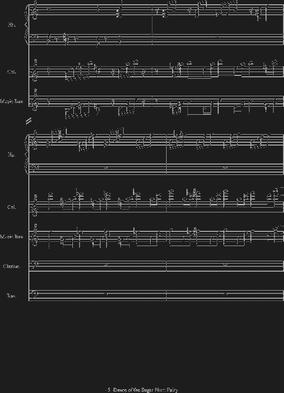Click the bass clef on the second system's harp staff
Image resolution: width=284 pixels, height=393 pixels.
pos(33,167)
